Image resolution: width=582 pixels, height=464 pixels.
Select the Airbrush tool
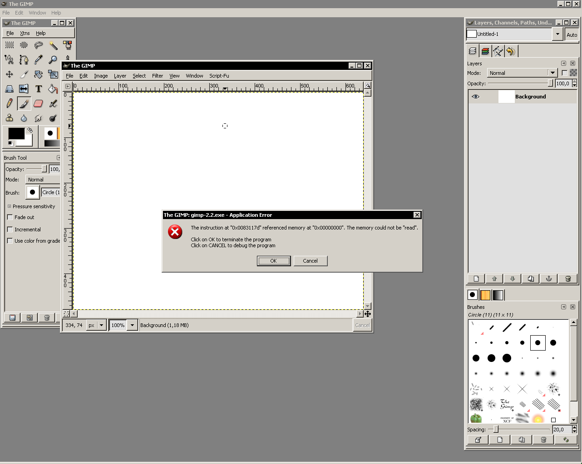tap(53, 103)
